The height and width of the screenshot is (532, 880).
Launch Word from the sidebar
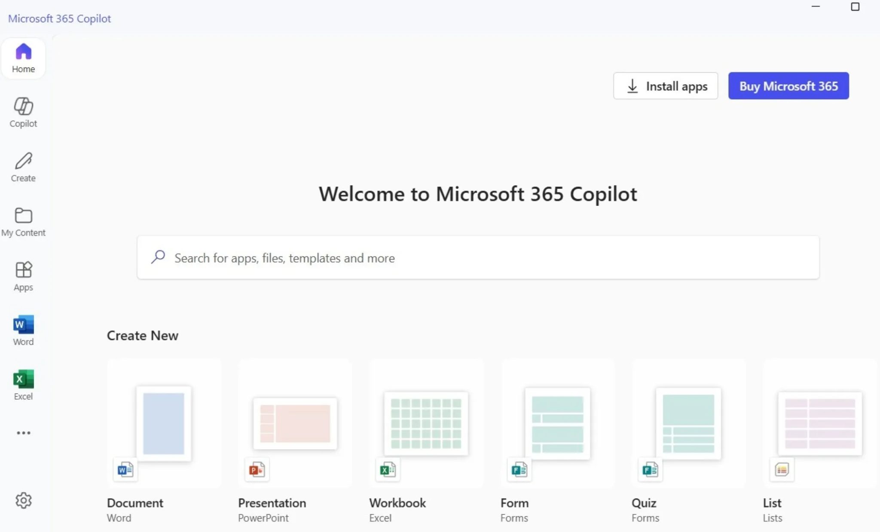24,330
